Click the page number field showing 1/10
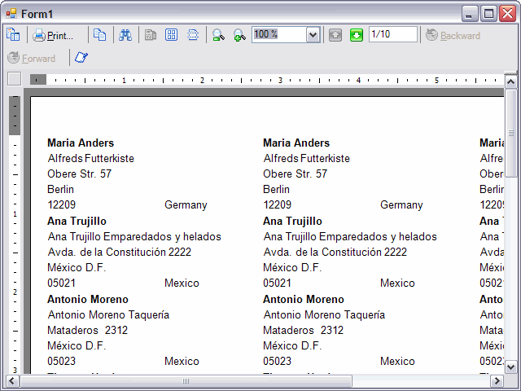Image resolution: width=521 pixels, height=391 pixels. pos(392,34)
